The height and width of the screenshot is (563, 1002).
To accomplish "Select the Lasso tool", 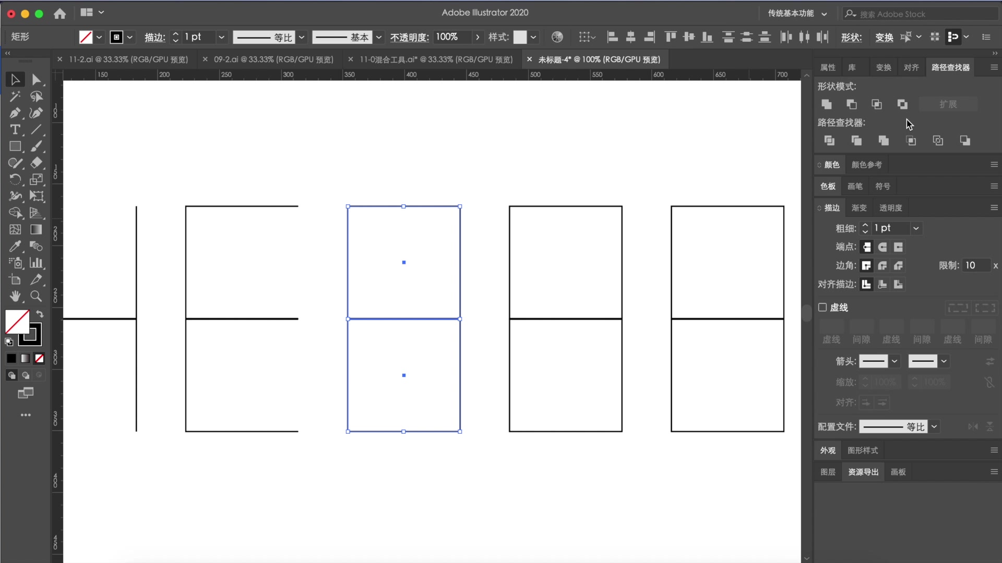I will tap(36, 96).
